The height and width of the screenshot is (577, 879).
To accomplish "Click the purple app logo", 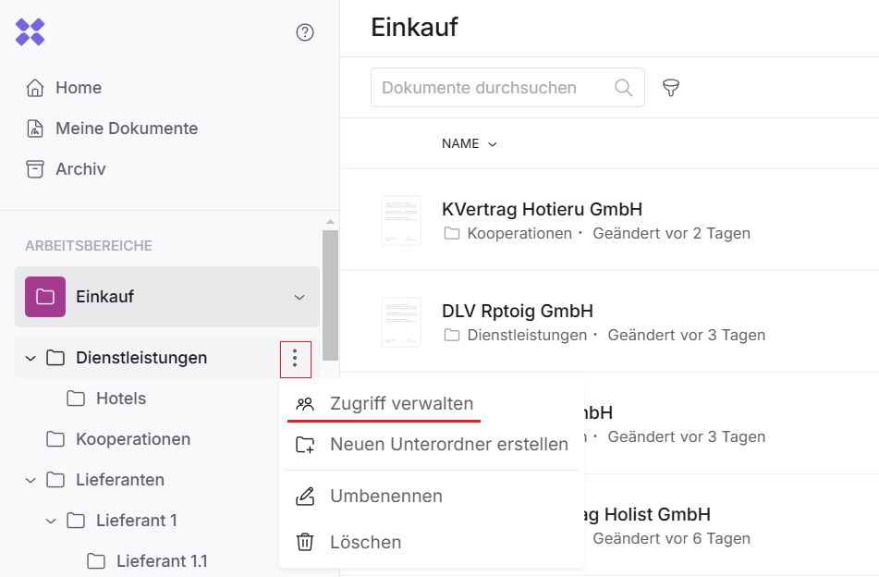I will point(31,32).
